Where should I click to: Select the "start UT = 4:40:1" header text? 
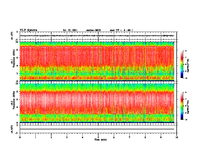coord(121,30)
